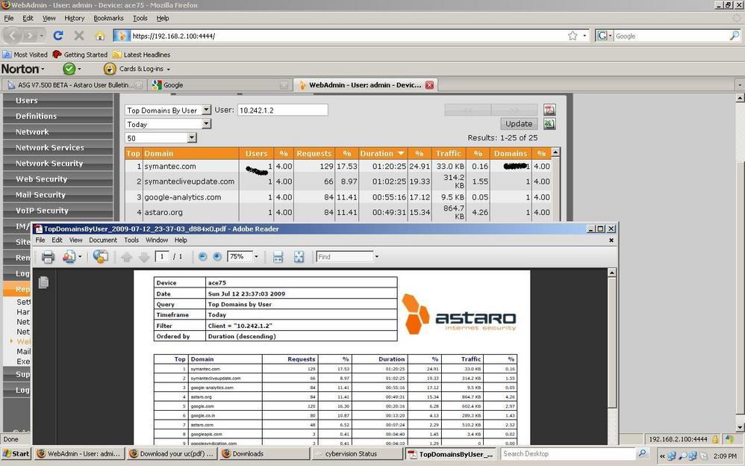This screenshot has height=466, width=745.
Task: Click the Norton Cards & Log-ins padlock icon
Action: coord(110,69)
